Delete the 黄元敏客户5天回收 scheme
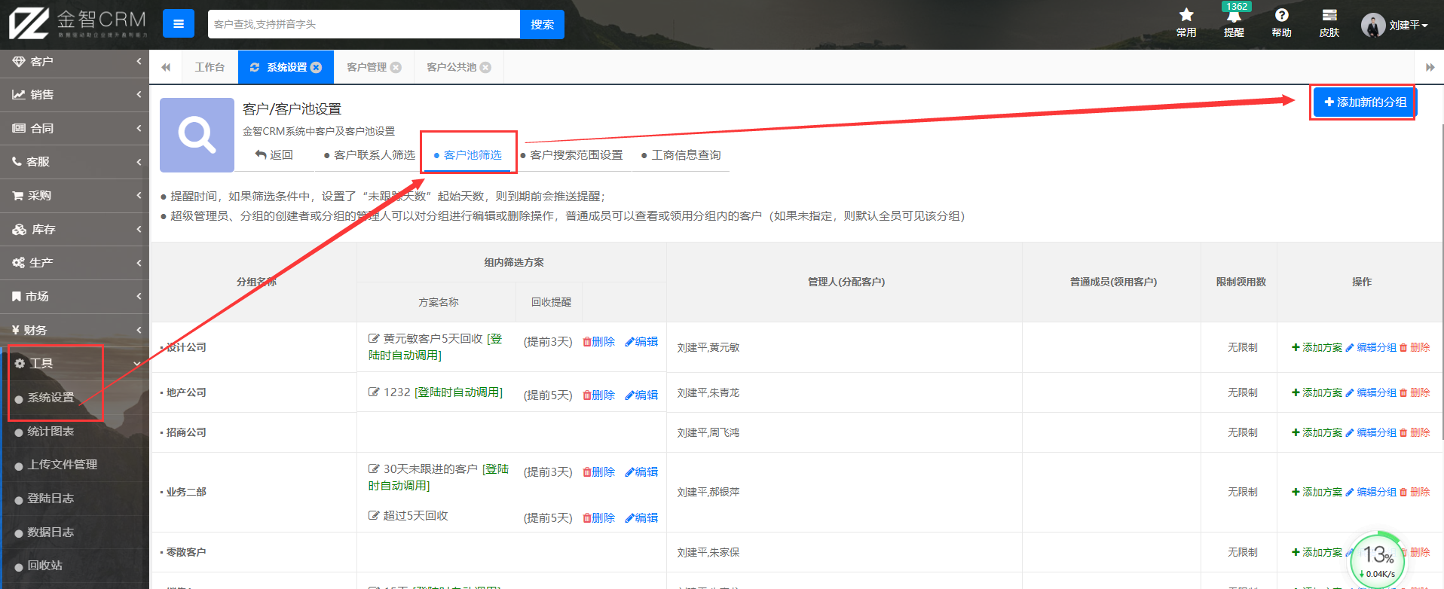1444x589 pixels. [x=599, y=342]
